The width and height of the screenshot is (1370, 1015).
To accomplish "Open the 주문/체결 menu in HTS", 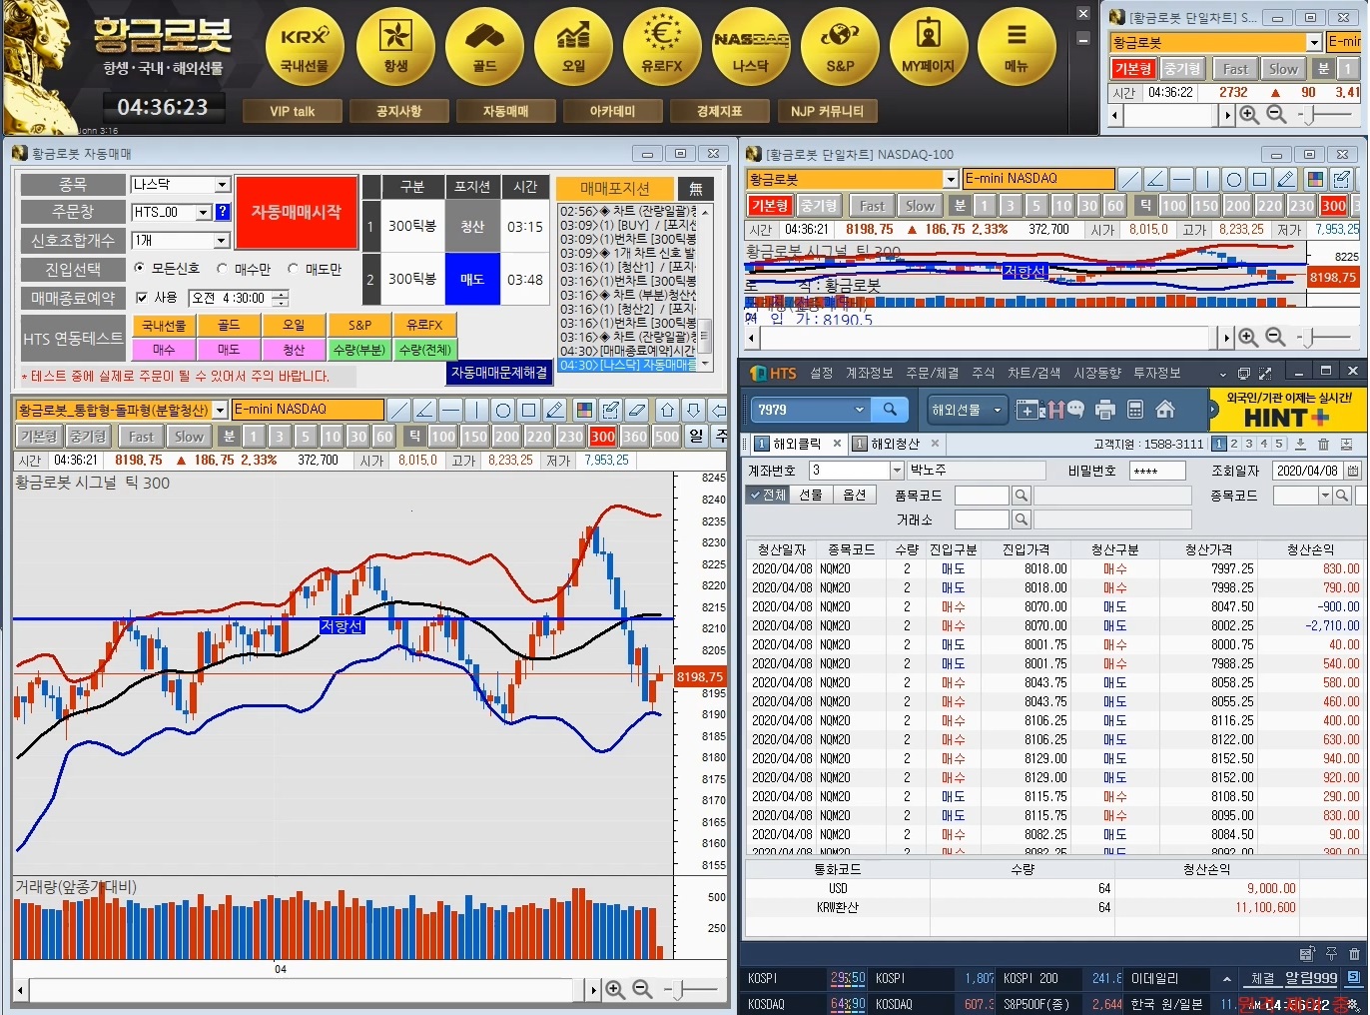I will (x=932, y=373).
